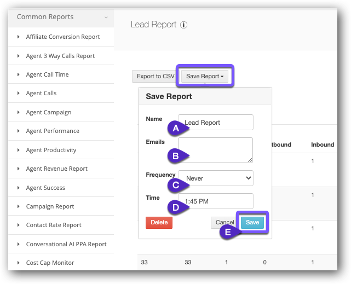
Task: Click the Common Reports header
Action: tap(61, 18)
